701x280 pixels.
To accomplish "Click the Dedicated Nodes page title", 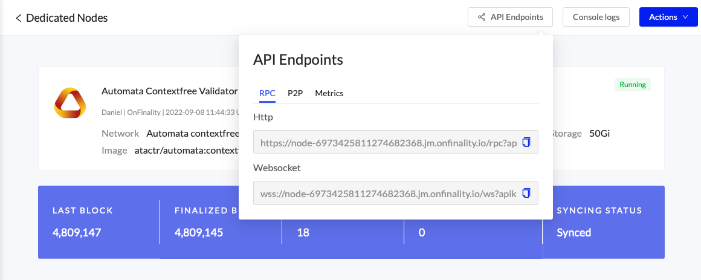I will click(66, 18).
